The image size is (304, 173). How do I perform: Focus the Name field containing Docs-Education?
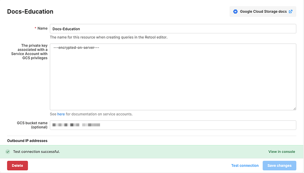click(x=173, y=29)
